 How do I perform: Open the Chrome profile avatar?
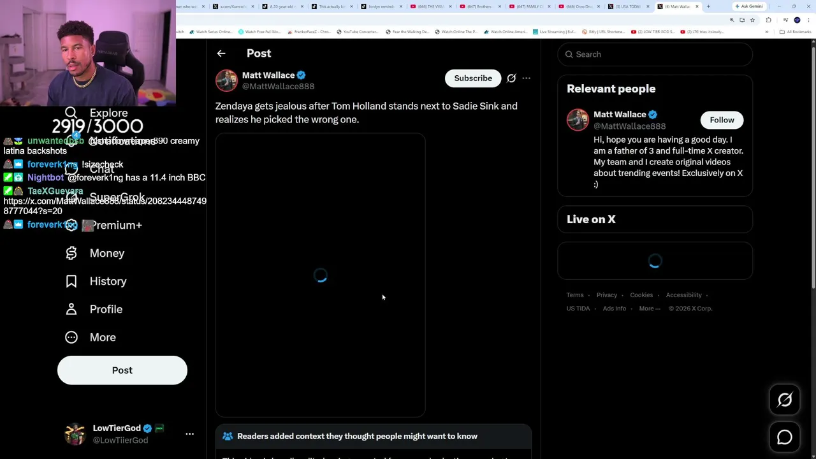pos(797,20)
